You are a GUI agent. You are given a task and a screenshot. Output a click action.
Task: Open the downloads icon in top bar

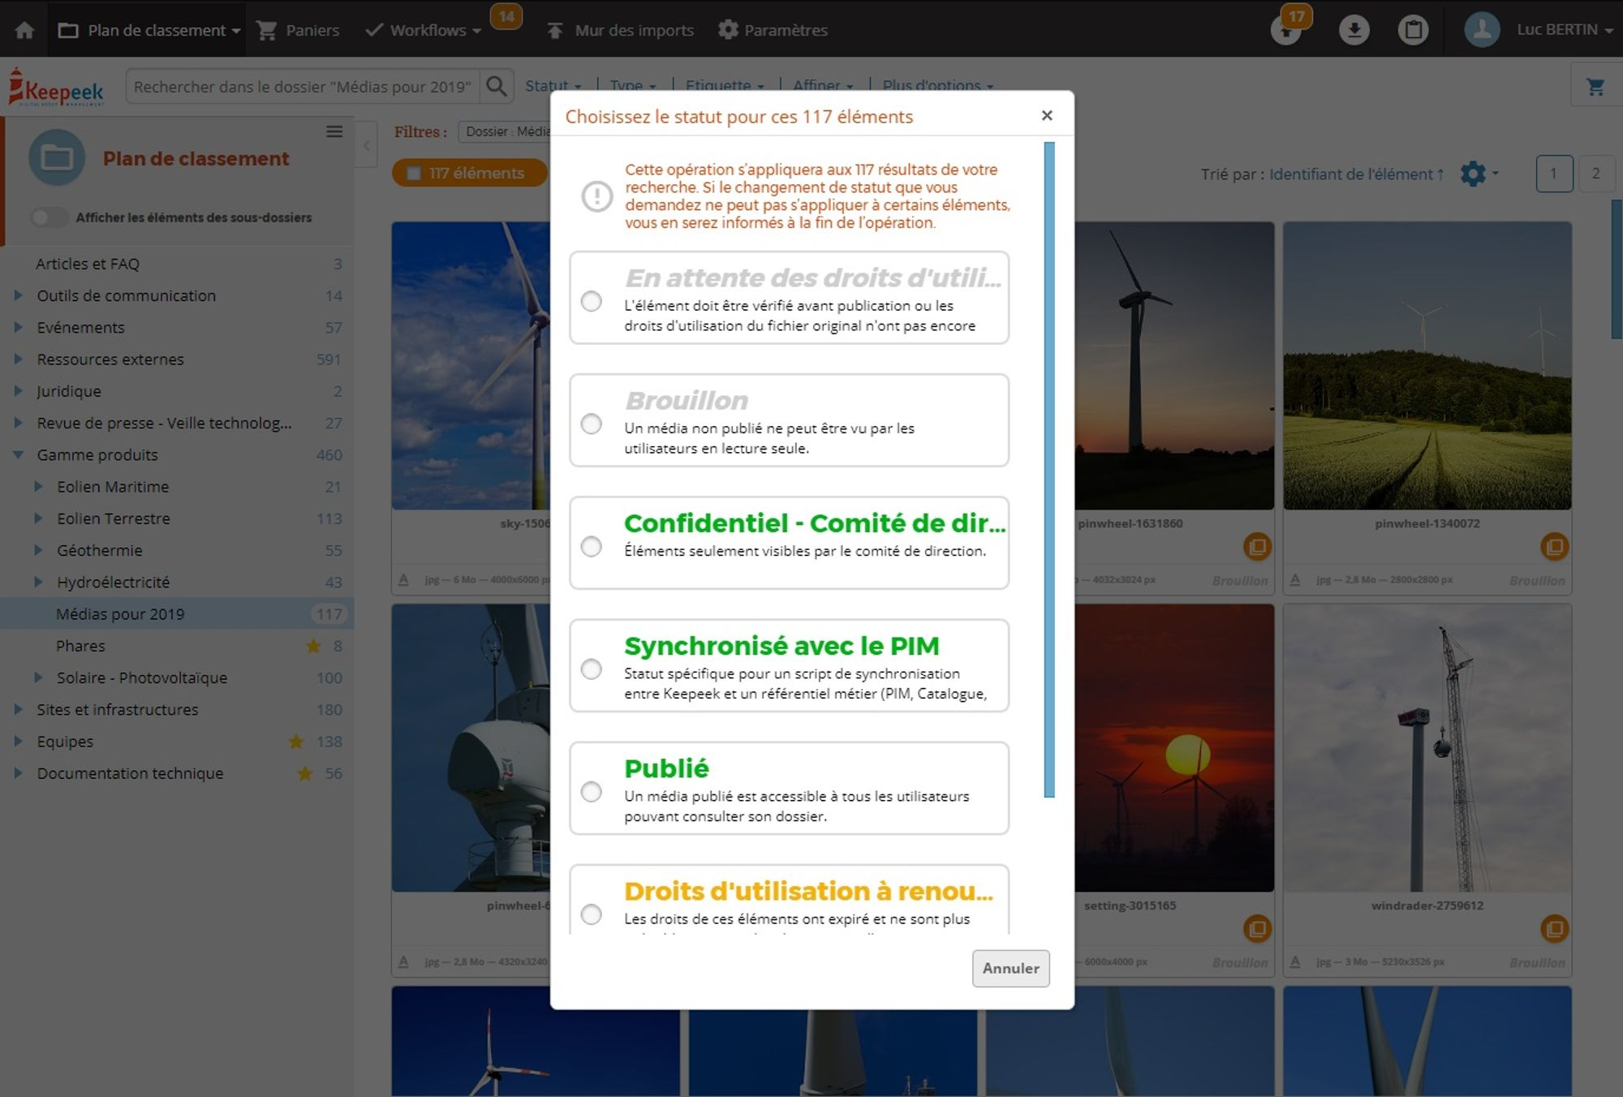pos(1354,30)
